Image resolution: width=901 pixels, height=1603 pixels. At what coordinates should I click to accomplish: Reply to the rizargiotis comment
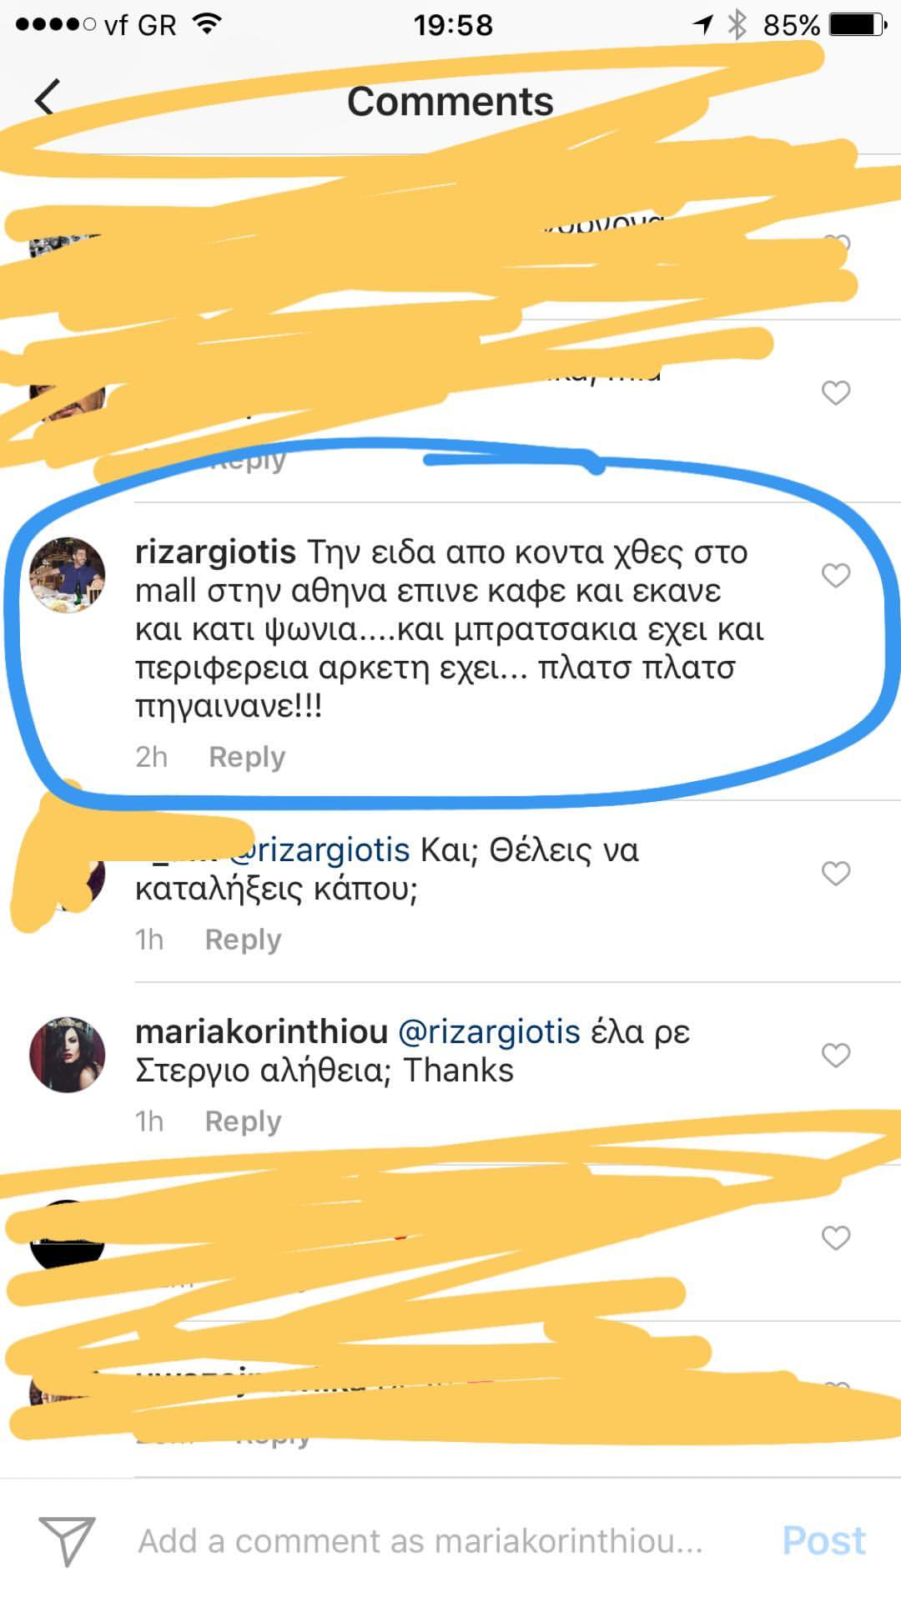[247, 757]
